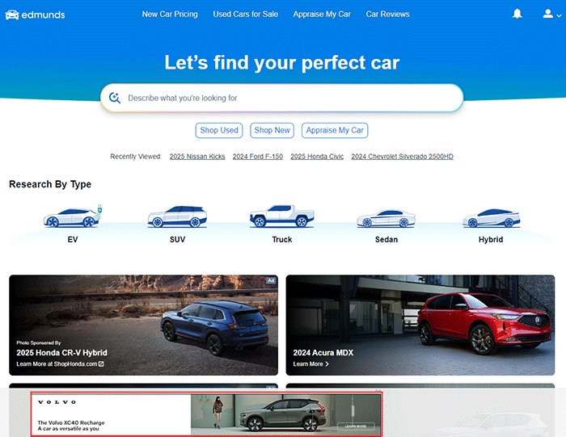Open recently viewed 2024 Ford F-150
This screenshot has height=437, width=566.
point(258,157)
